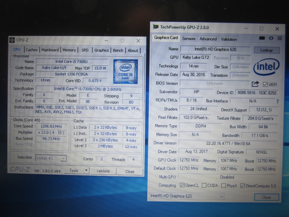Click the Validate button in CPU-Z
The width and height of the screenshot is (289, 217).
point(103,171)
